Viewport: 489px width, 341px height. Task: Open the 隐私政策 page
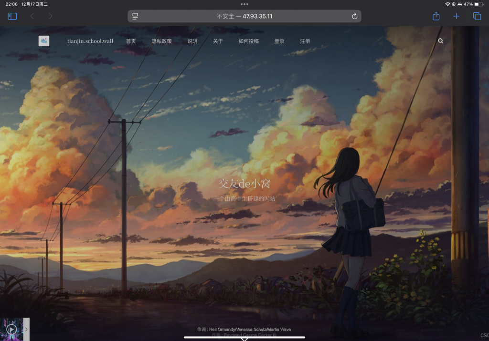click(x=161, y=41)
